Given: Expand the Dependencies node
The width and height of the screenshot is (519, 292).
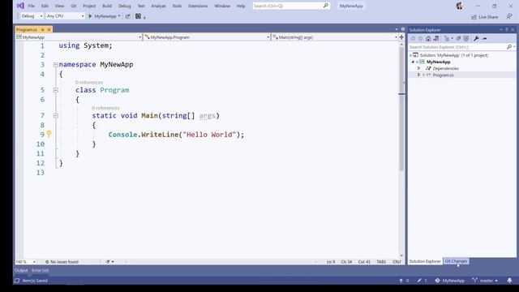Looking at the screenshot, I should tap(418, 68).
